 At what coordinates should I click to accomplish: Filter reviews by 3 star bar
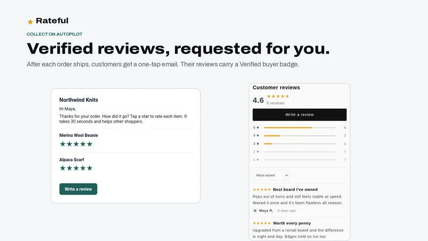(300, 144)
